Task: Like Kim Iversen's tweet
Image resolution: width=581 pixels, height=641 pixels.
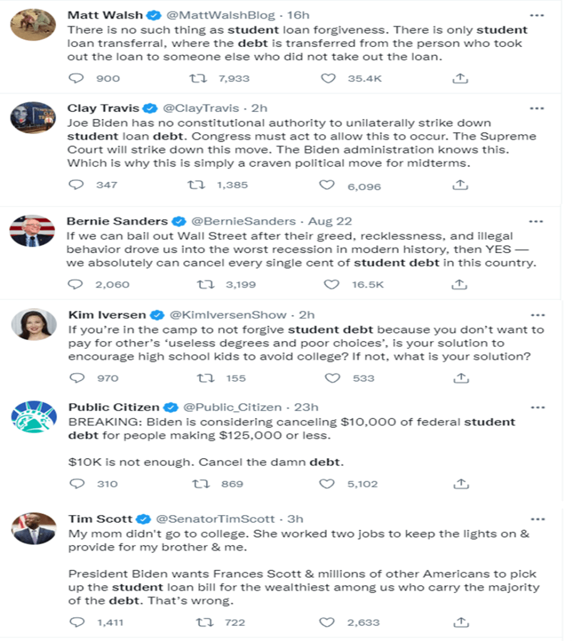Action: click(x=332, y=377)
